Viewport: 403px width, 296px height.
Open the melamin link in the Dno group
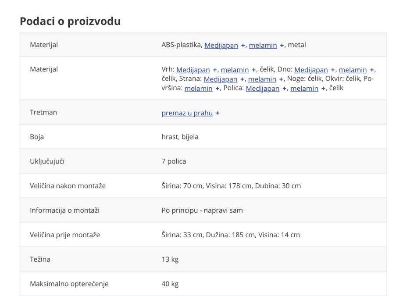[x=353, y=70]
